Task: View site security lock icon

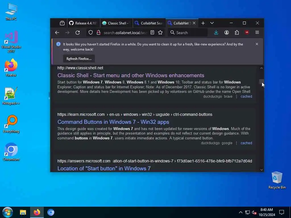Action: [x=99, y=33]
